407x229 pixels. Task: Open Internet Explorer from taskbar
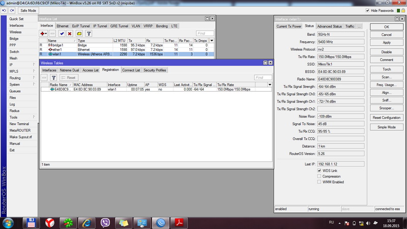point(86,223)
